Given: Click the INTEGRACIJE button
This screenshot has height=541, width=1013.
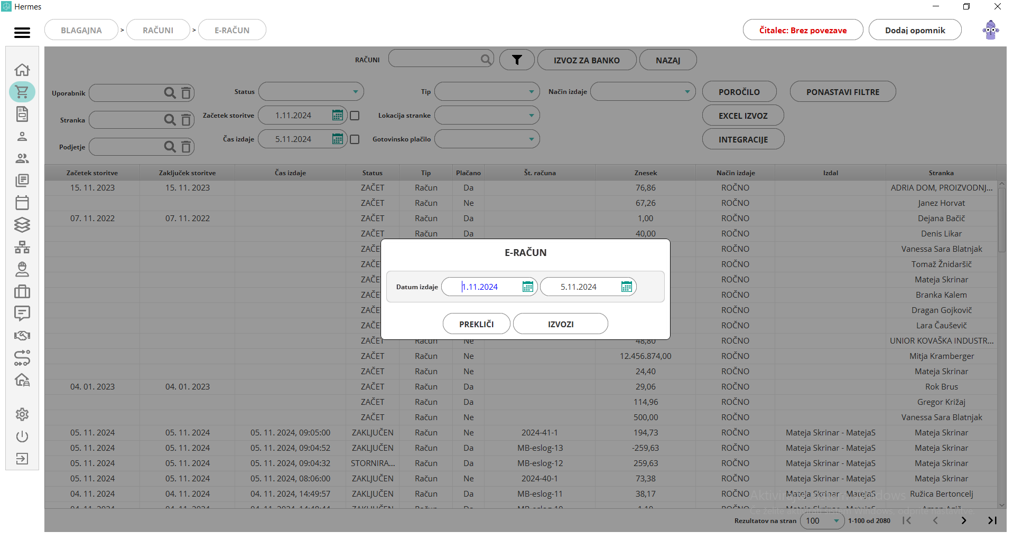Looking at the screenshot, I should (743, 139).
